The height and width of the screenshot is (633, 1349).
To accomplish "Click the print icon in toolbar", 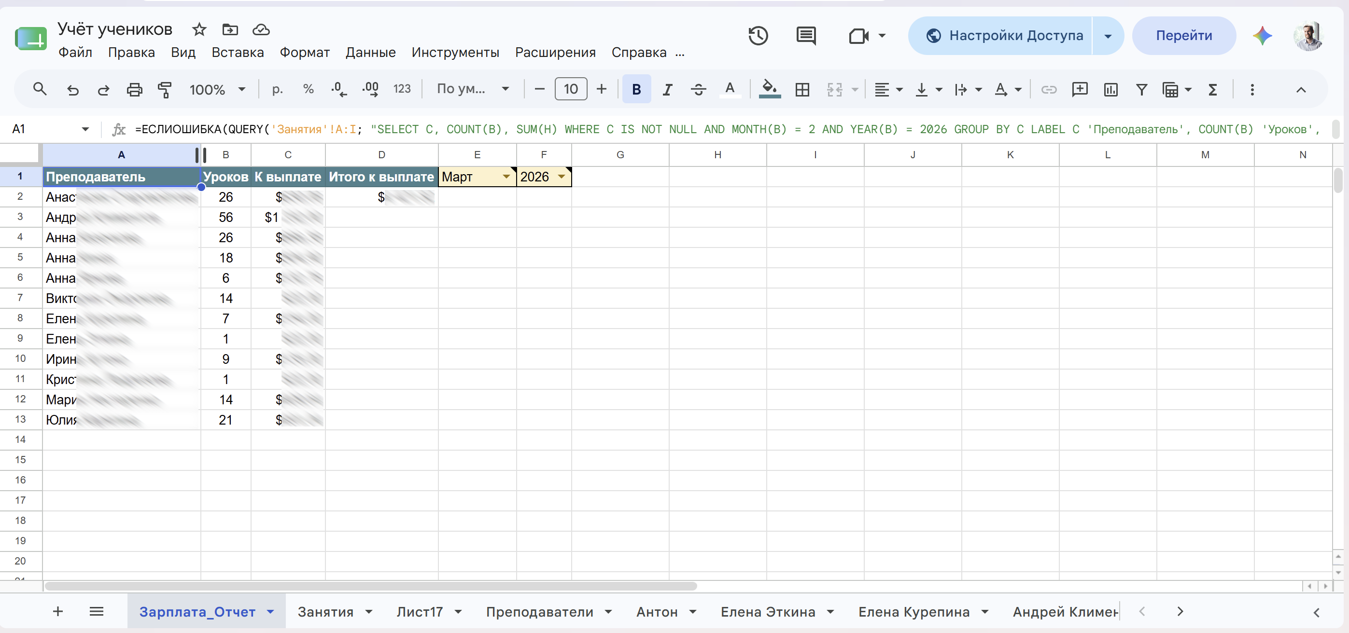I will pos(135,89).
